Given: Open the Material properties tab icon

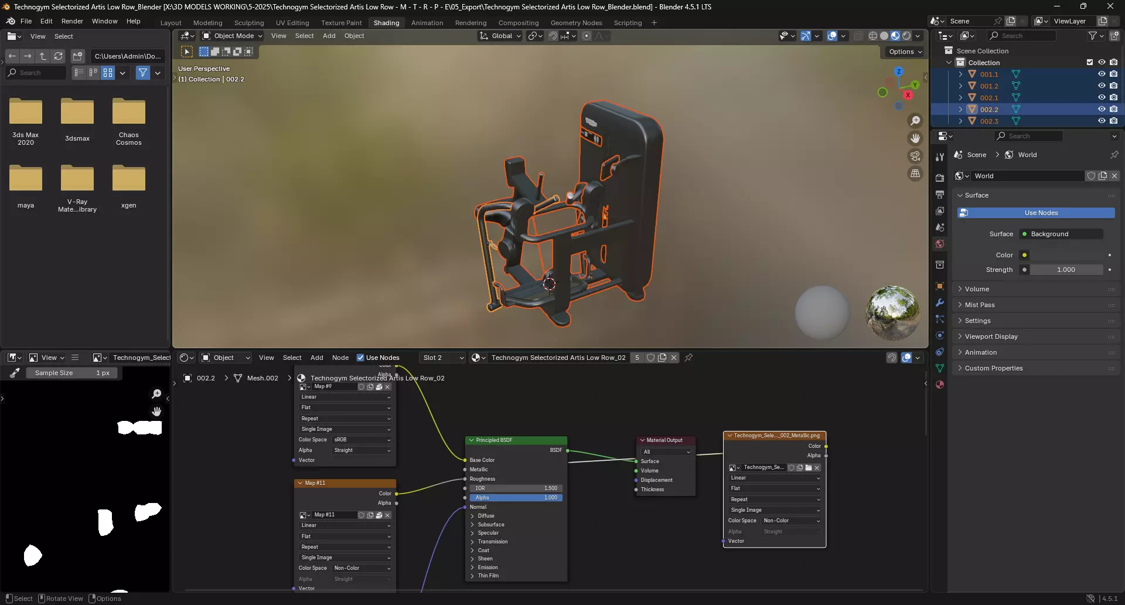Looking at the screenshot, I should [940, 385].
